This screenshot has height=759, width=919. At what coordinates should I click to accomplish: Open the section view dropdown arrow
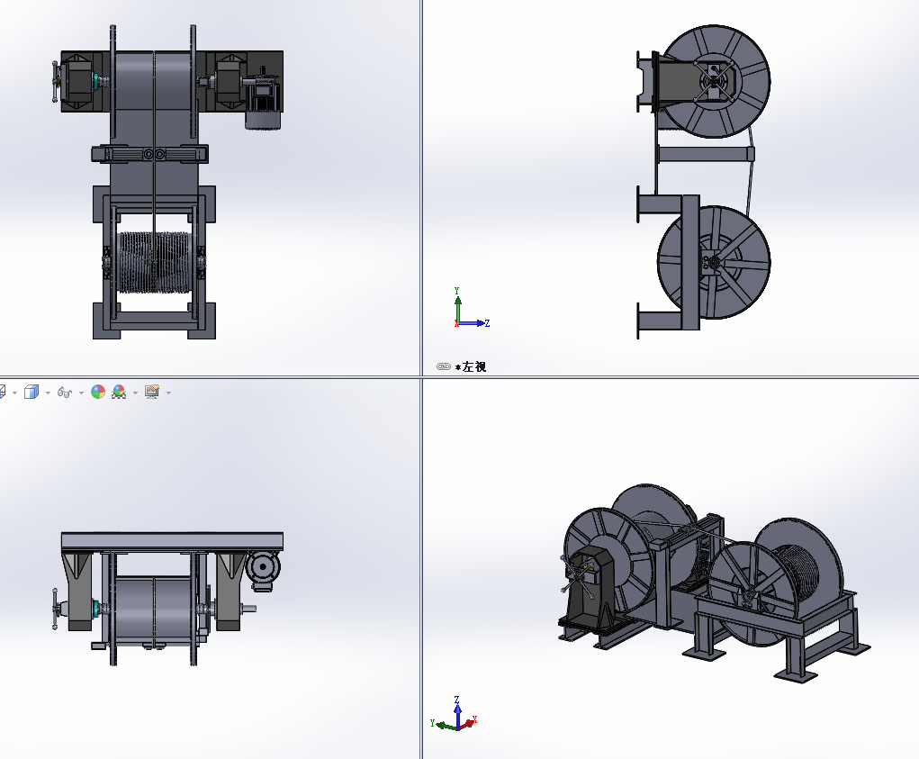(14, 393)
